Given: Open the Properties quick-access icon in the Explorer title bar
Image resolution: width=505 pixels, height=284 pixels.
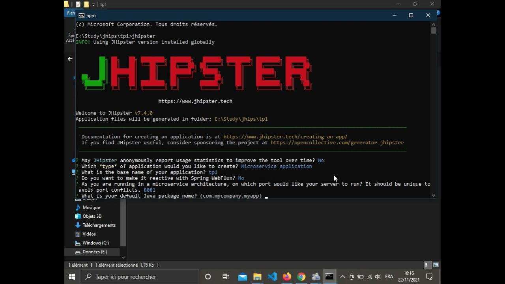Looking at the screenshot, I should point(78,4).
